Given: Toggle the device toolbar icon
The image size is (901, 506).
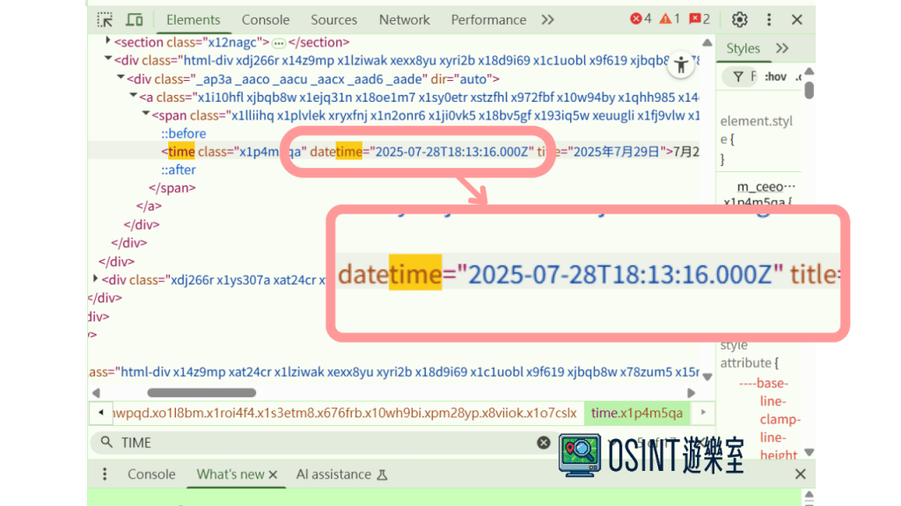Looking at the screenshot, I should click(135, 19).
